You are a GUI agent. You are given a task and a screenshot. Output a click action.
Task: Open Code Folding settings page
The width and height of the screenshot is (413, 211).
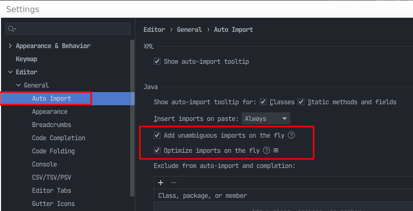click(x=54, y=151)
